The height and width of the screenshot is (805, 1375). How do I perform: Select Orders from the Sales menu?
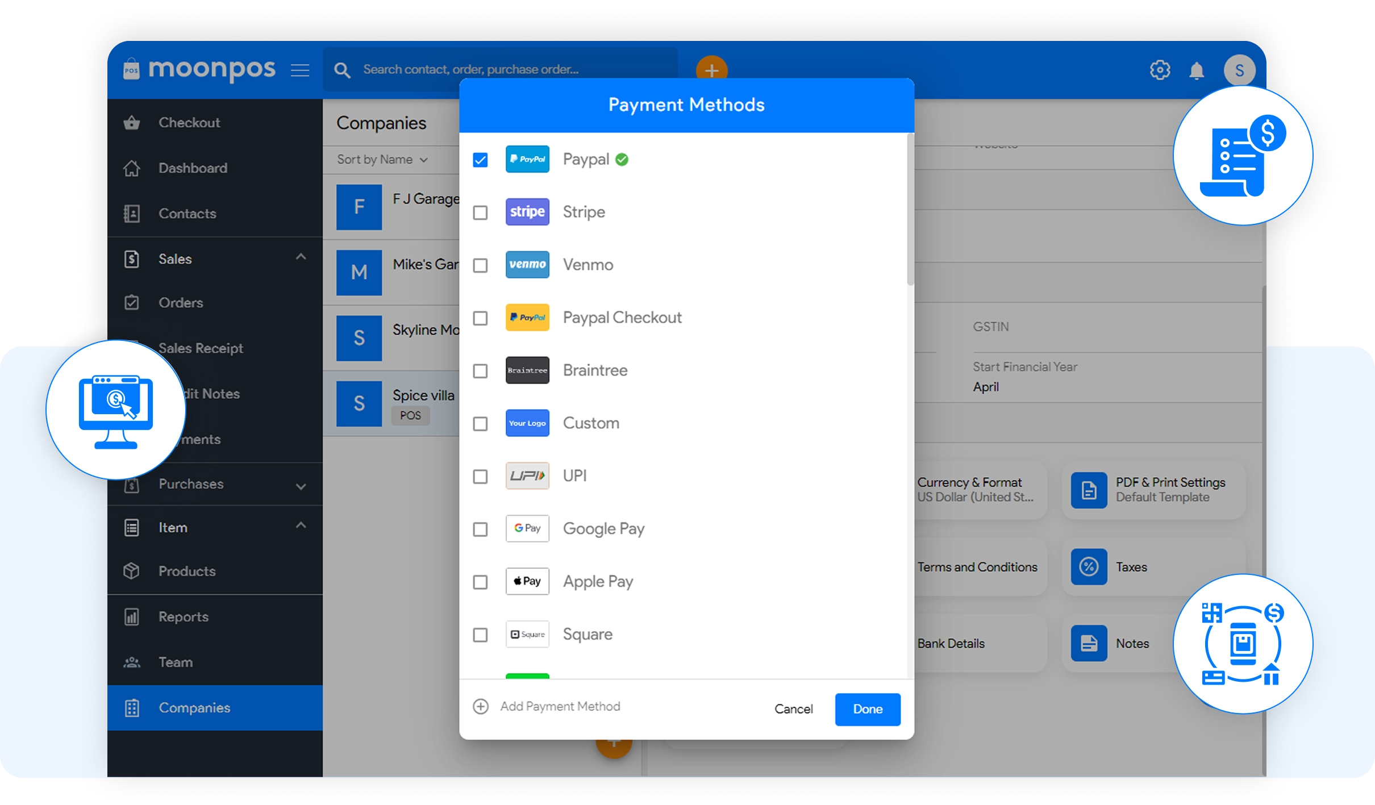[x=180, y=302]
